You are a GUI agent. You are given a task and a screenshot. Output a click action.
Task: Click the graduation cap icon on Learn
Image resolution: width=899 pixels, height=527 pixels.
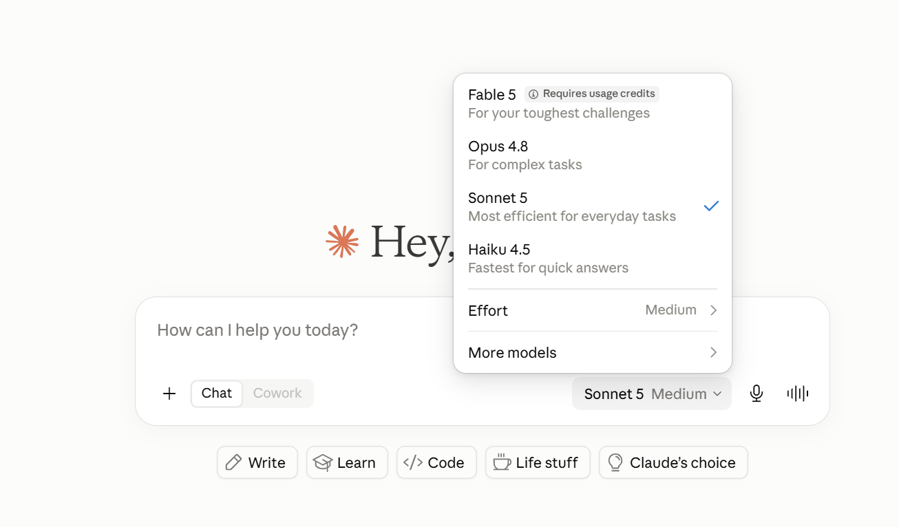(x=322, y=462)
